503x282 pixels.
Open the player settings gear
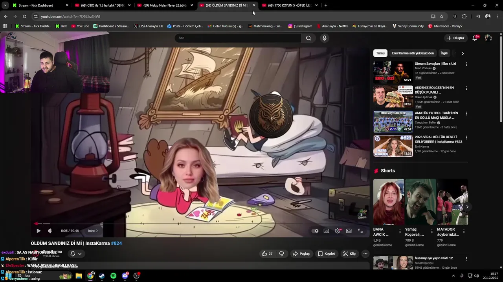pos(338,231)
